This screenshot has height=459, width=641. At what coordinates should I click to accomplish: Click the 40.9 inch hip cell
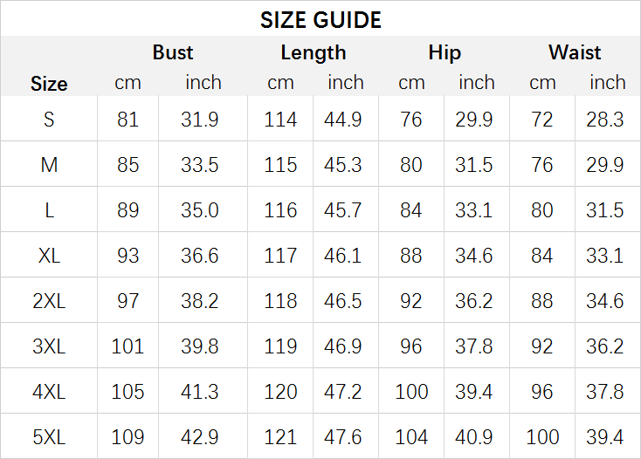pos(474,437)
